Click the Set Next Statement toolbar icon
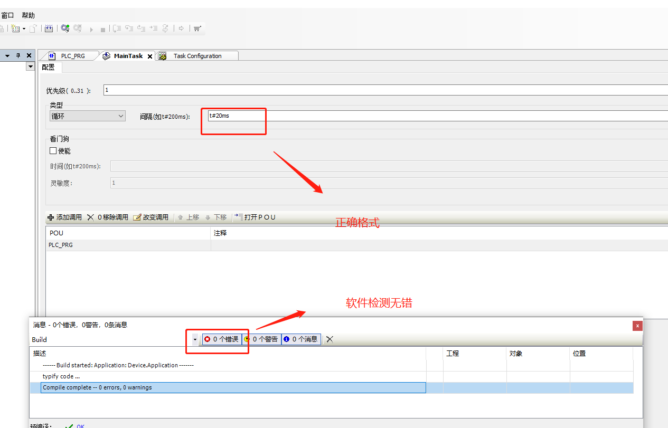 [165, 28]
